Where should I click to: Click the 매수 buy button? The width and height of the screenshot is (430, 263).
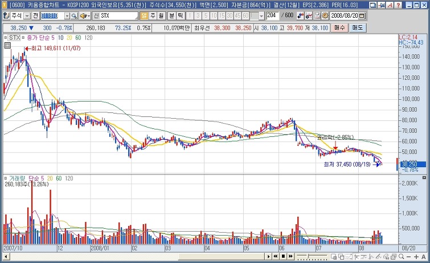[x=340, y=28]
